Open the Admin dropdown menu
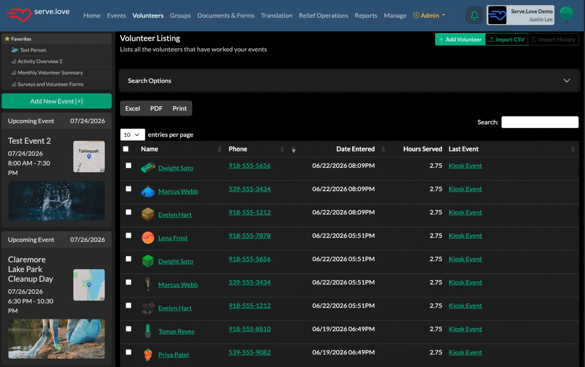Image resolution: width=585 pixels, height=367 pixels. click(x=429, y=15)
